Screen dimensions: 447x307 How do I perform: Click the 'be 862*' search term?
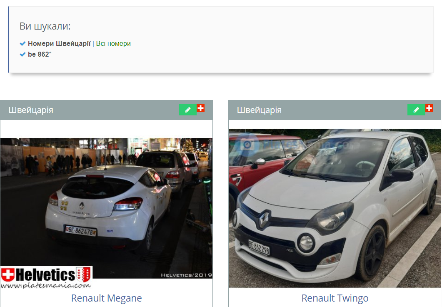[x=40, y=55]
